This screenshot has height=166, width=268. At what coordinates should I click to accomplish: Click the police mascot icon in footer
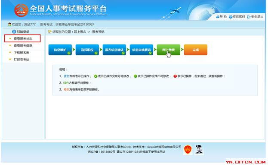199,150
